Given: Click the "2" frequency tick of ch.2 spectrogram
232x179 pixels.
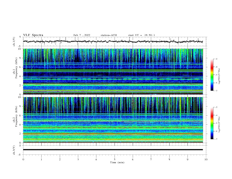Looking at the screenshot, I should (21, 134).
